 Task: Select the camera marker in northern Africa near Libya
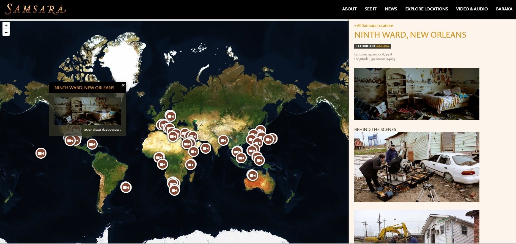coord(173,136)
